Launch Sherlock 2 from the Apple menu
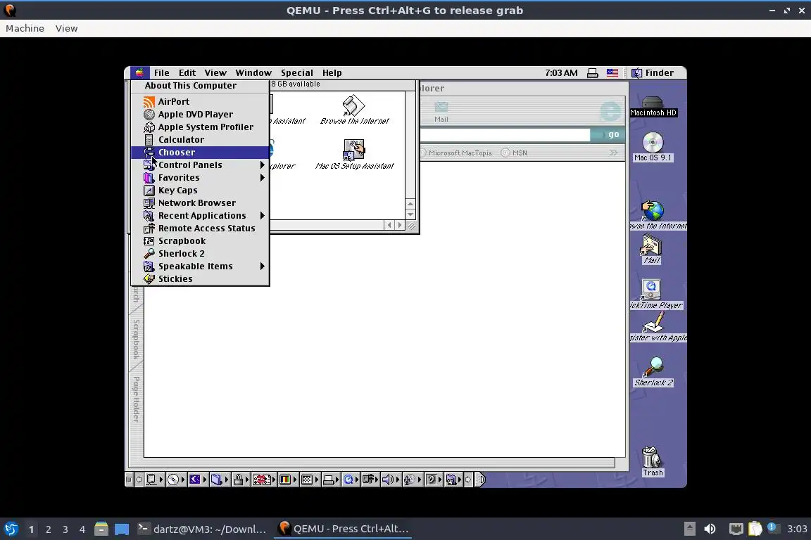 click(x=200, y=254)
